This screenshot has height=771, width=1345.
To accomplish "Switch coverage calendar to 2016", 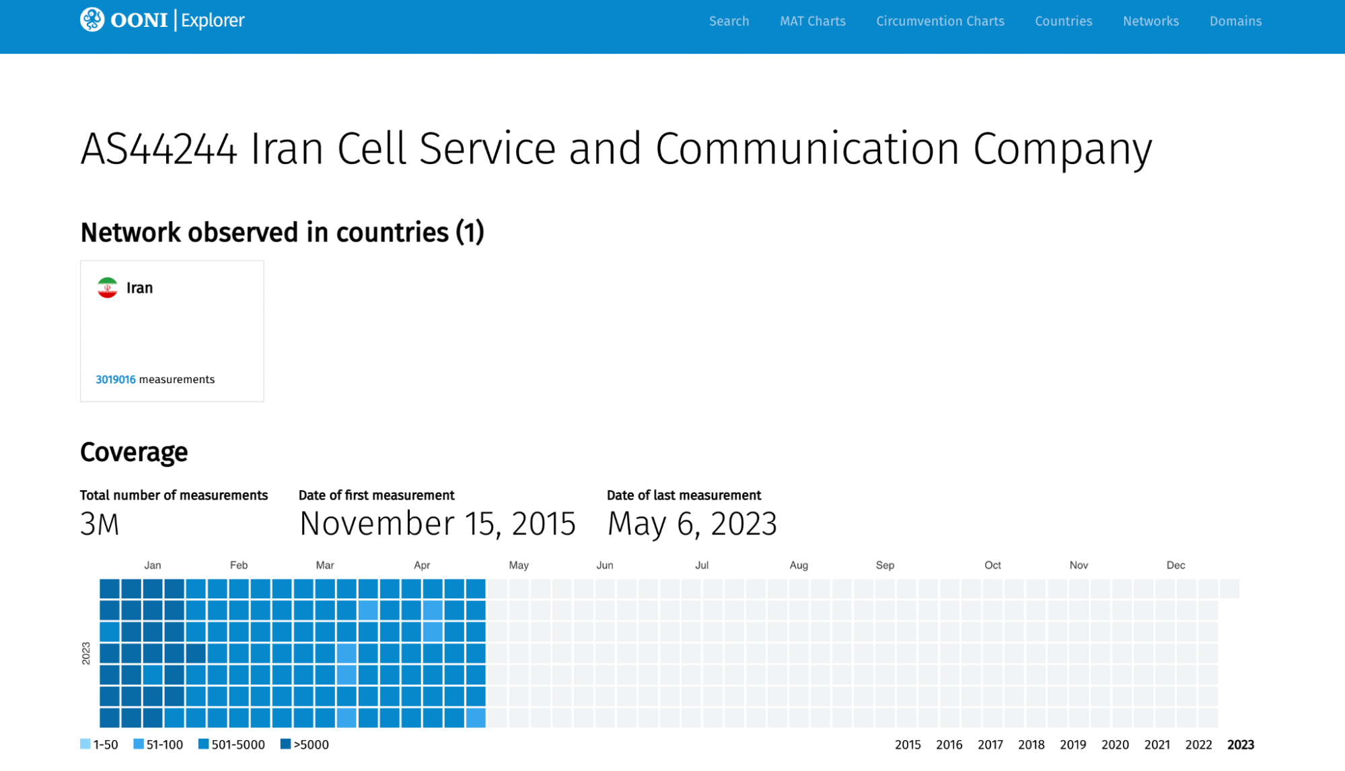I will pos(949,745).
